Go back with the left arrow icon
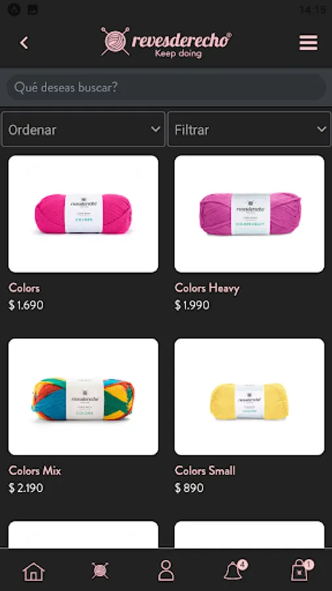Image resolution: width=332 pixels, height=591 pixels. (x=24, y=43)
